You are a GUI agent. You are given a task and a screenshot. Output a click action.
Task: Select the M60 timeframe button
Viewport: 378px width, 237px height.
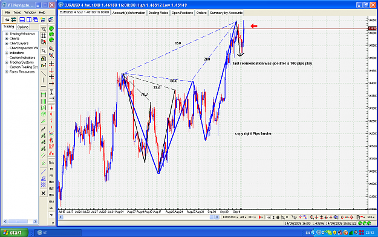[51, 201]
